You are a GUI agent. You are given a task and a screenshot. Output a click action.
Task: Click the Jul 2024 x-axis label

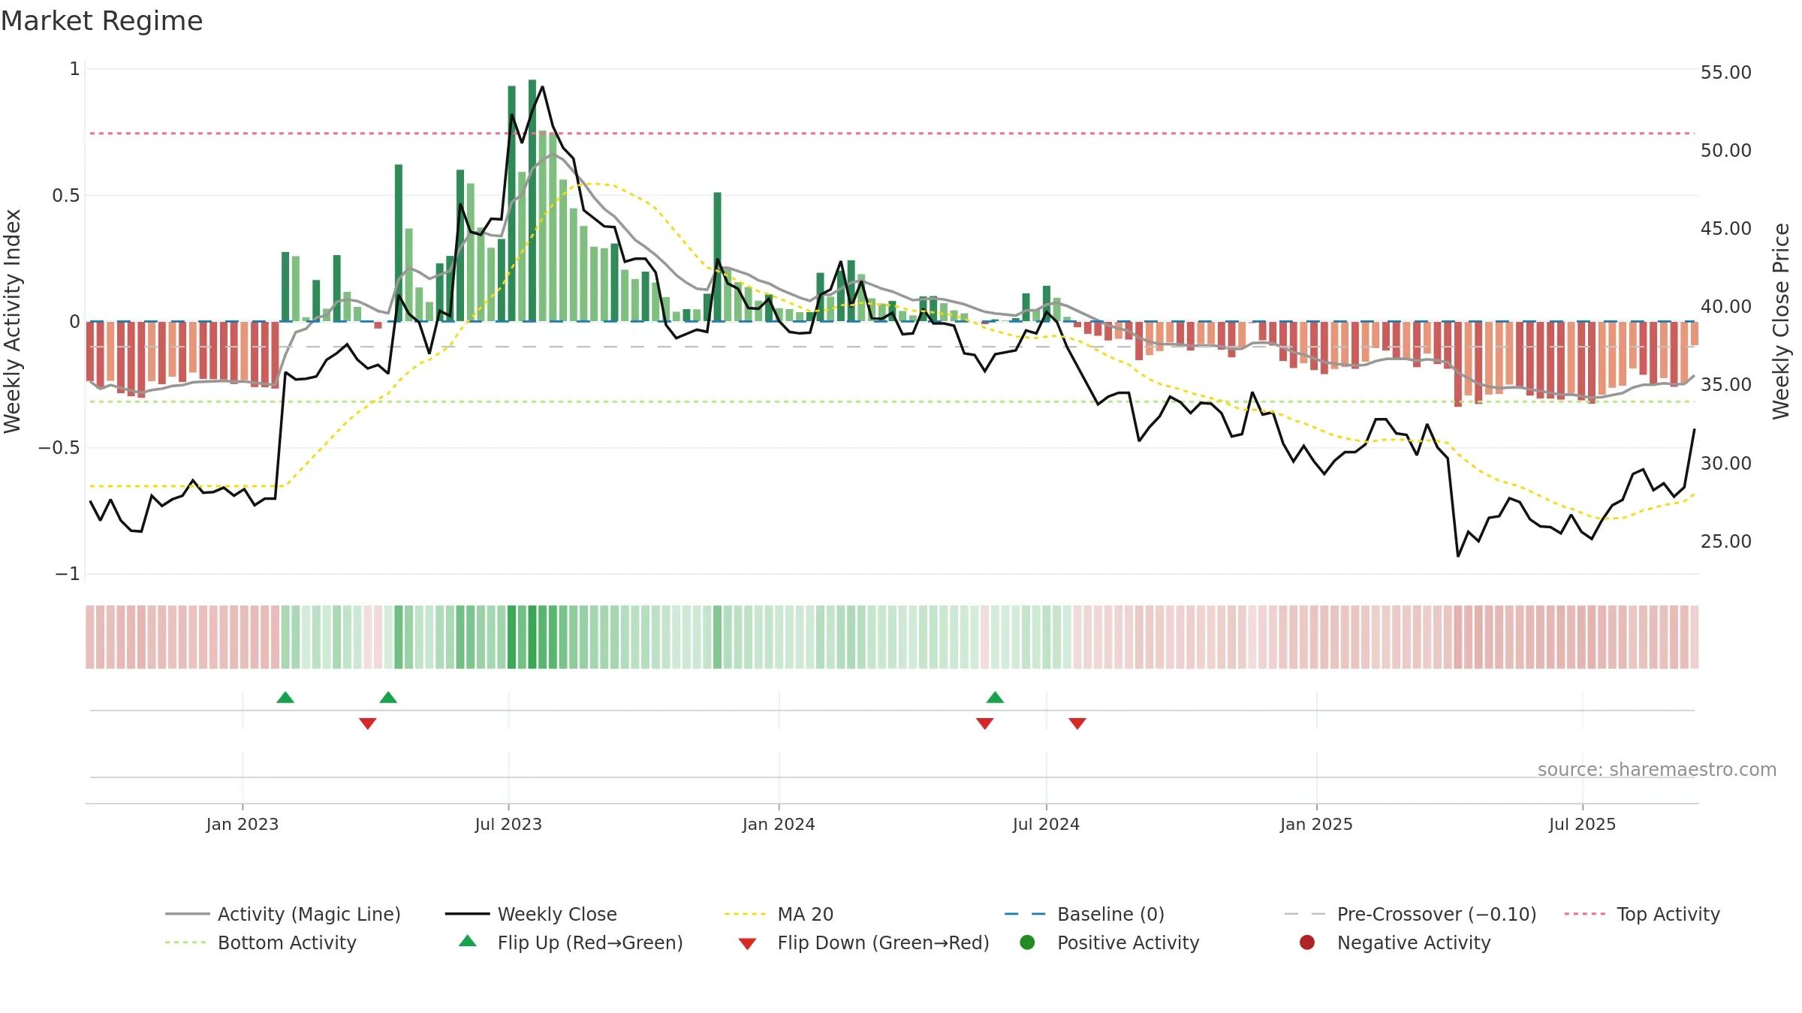[x=1046, y=825]
